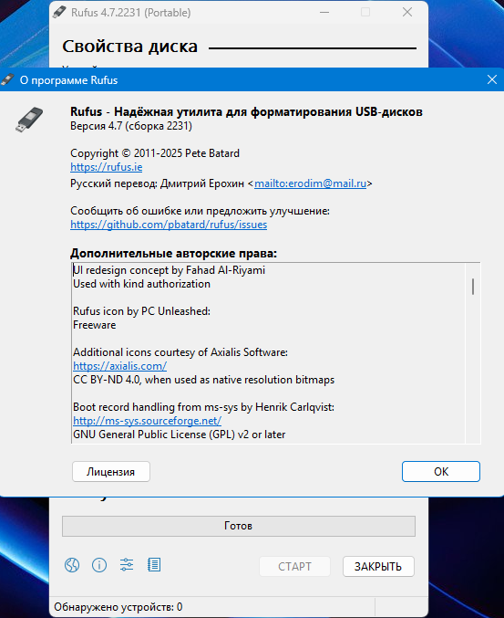
Task: Click 'UI redesign concept by Fahad Al-Riyami' line
Action: (170, 270)
